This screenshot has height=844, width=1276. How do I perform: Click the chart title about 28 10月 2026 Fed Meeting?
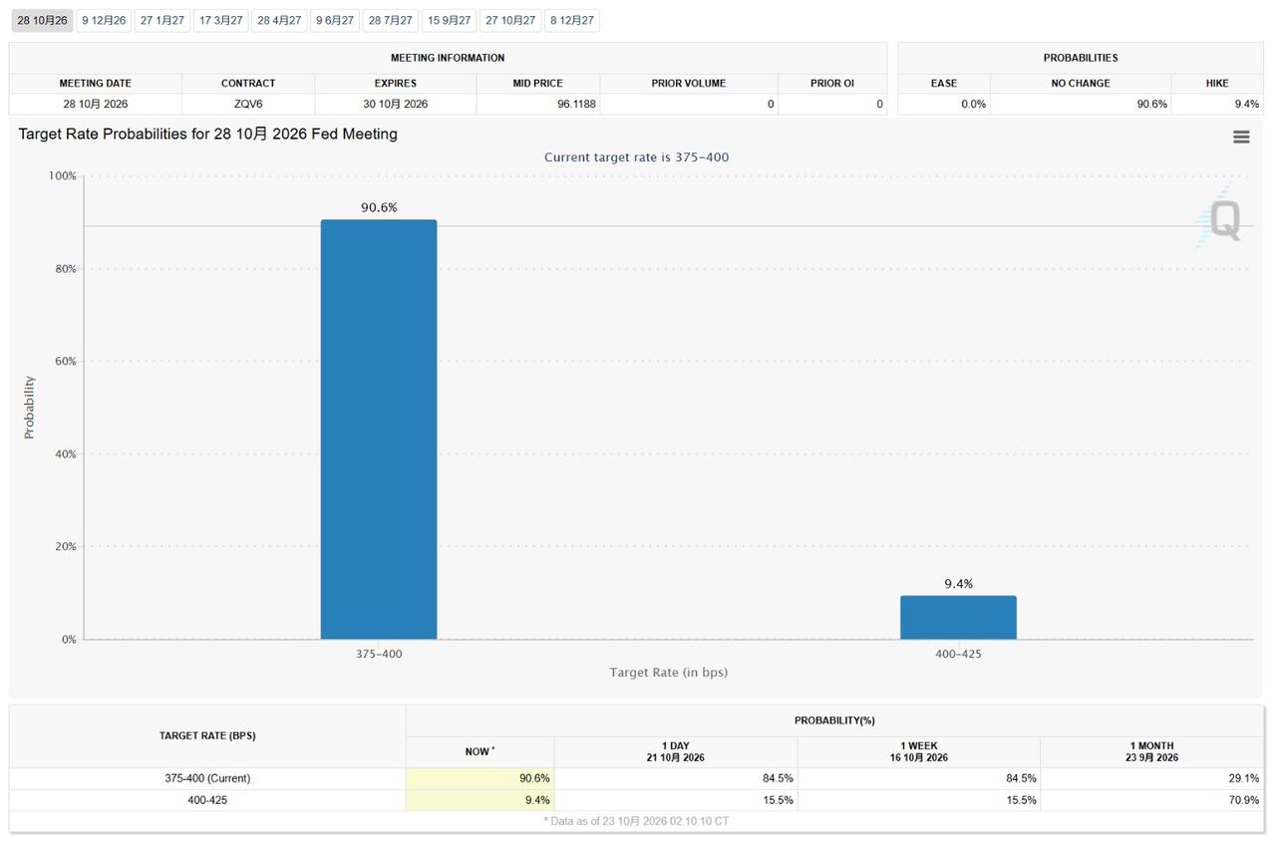[x=208, y=134]
